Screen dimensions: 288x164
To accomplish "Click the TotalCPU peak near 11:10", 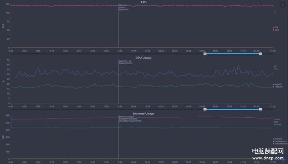I will (x=238, y=65).
